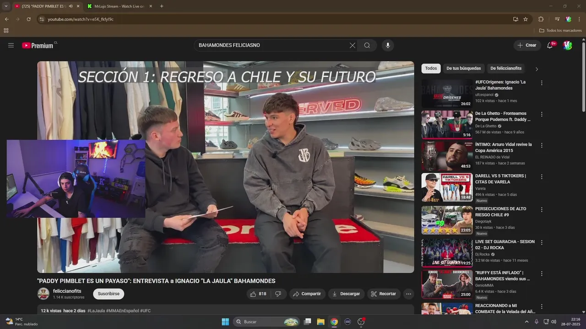Image resolution: width=586 pixels, height=329 pixels.
Task: Open options for ÍNTIMO Arturo Vidal video
Action: click(x=542, y=145)
